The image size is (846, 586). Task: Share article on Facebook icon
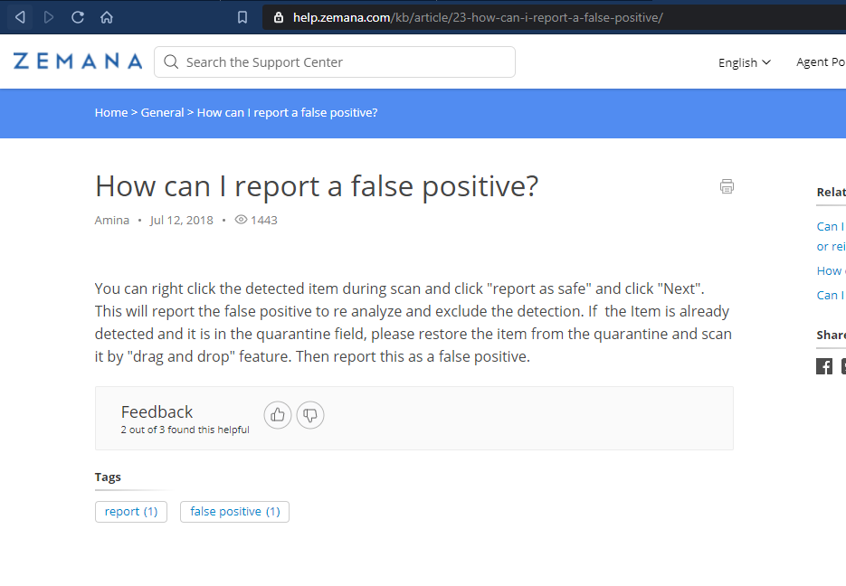(x=824, y=365)
